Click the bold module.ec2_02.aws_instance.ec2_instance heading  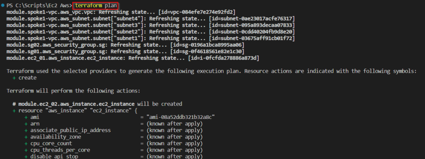tap(76, 104)
